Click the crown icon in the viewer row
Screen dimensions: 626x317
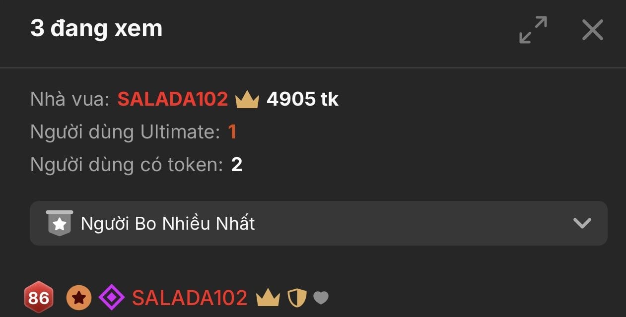[x=268, y=298]
